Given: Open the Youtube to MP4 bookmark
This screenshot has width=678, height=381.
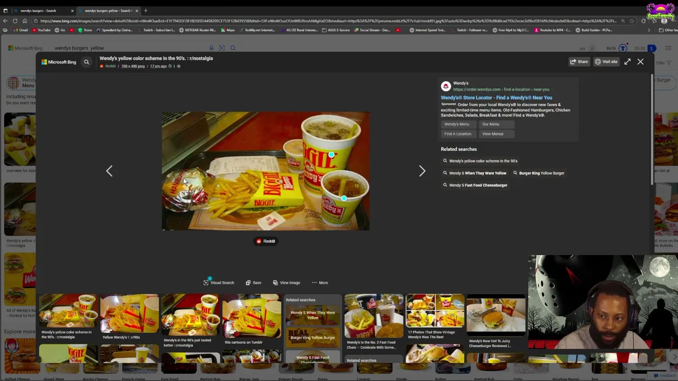Looking at the screenshot, I should (x=551, y=30).
